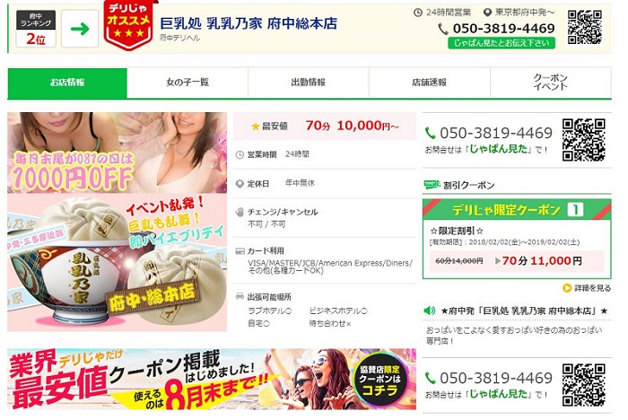Open the 出勤情報 tab
The height and width of the screenshot is (420, 628).
click(309, 83)
